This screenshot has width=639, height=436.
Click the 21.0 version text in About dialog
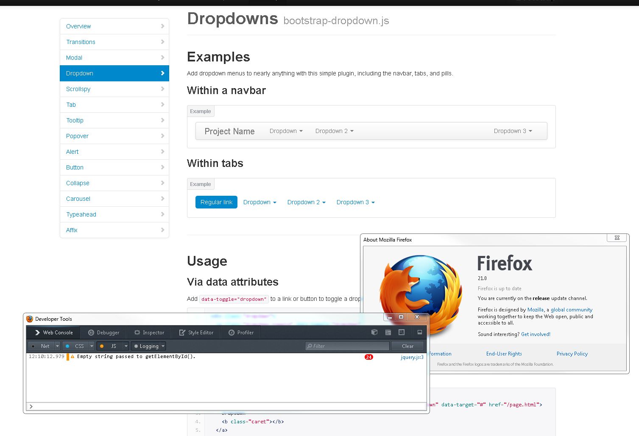click(x=482, y=278)
